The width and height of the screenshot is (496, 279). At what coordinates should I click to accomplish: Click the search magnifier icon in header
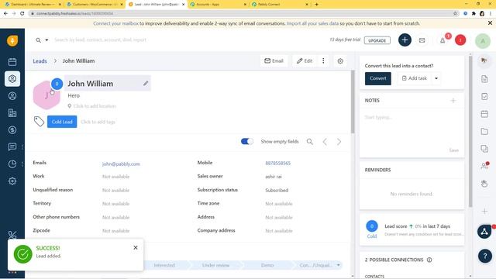pos(38,40)
